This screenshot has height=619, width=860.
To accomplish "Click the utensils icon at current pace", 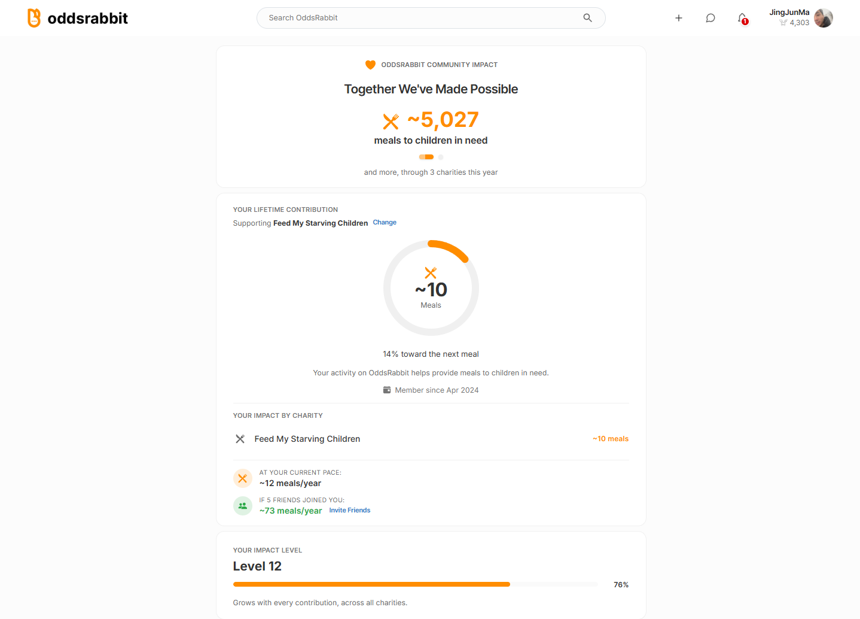I will (243, 478).
